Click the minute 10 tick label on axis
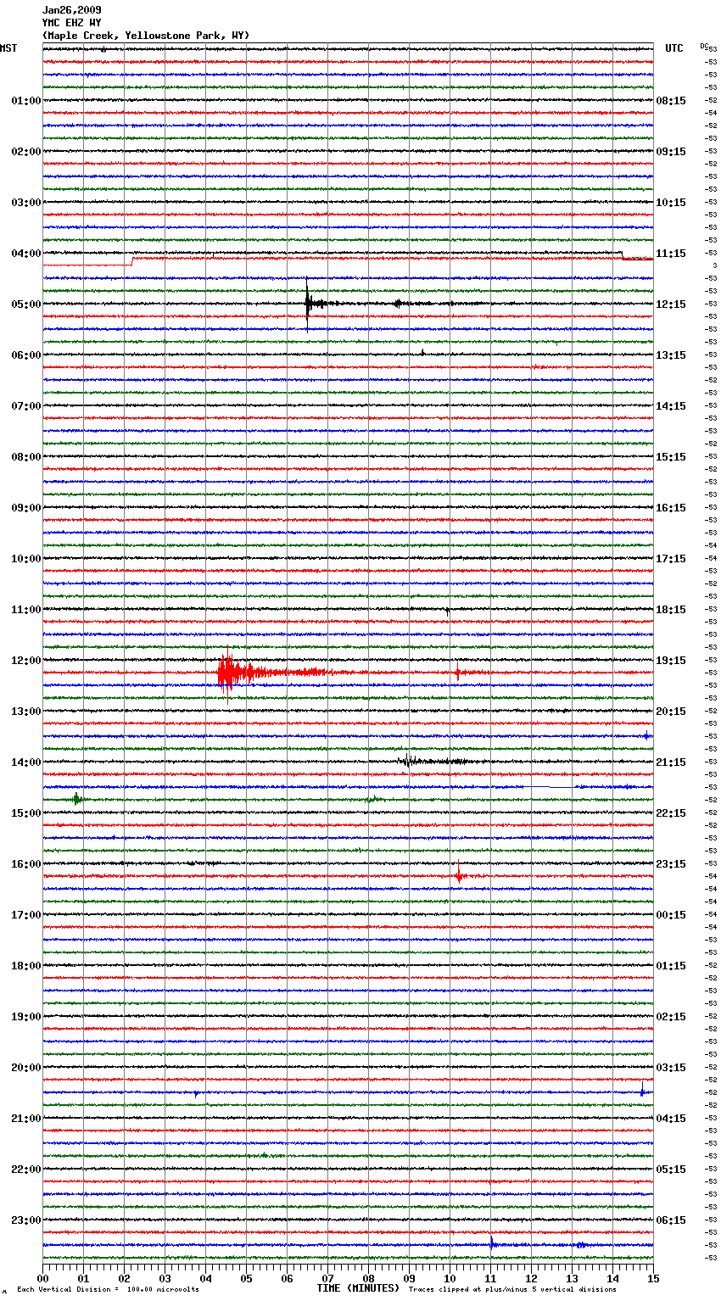 [x=450, y=1278]
